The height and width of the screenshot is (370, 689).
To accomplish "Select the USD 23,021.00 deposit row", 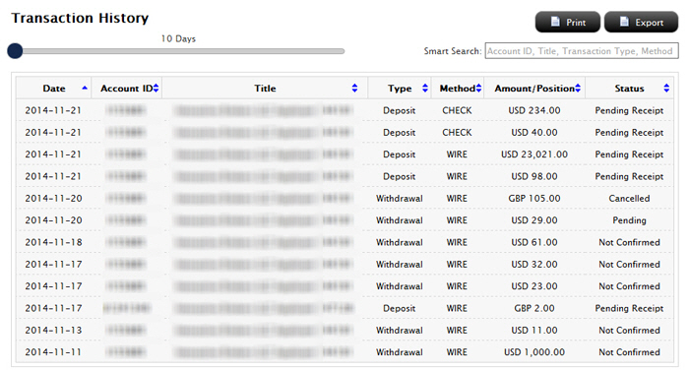I will coord(344,154).
